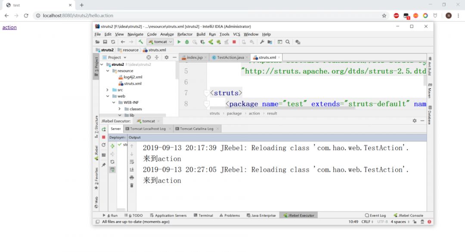The image size is (465, 252).
Task: Toggle soft-wrap in console output
Action: click(132, 162)
